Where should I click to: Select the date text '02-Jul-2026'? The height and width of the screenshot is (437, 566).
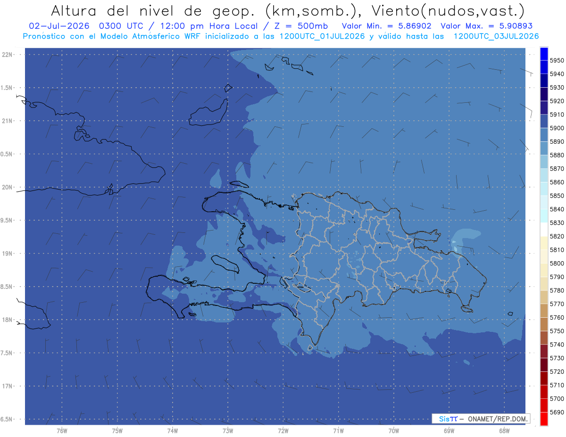[x=60, y=26]
